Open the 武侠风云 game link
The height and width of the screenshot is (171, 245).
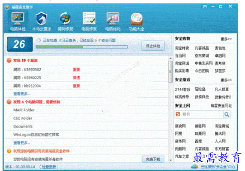pos(202,97)
